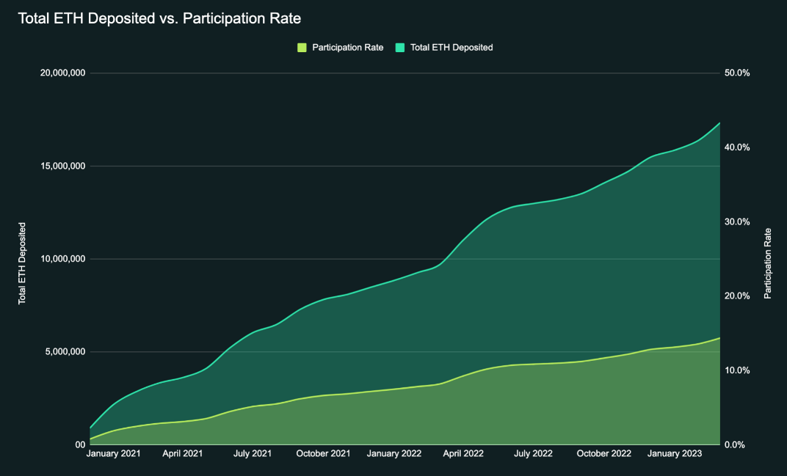
Task: Select the April 2021 x-axis label
Action: click(x=182, y=455)
